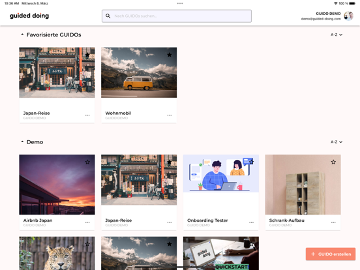Click the GUIDO DEMO account name
Viewport: 360px width, 270px height.
(x=328, y=14)
